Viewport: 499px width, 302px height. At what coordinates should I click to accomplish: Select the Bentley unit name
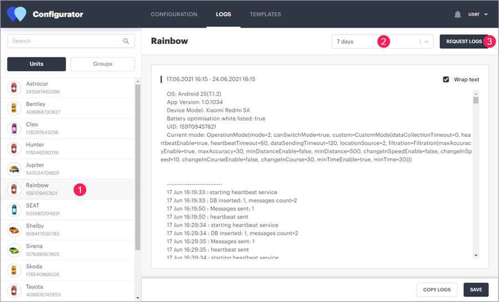[x=35, y=104]
